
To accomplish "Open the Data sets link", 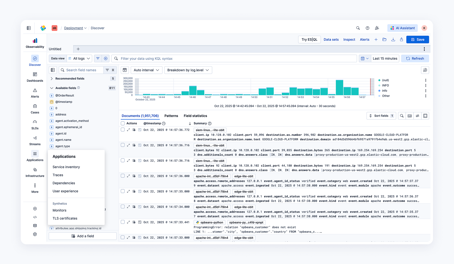I will tap(331, 39).
